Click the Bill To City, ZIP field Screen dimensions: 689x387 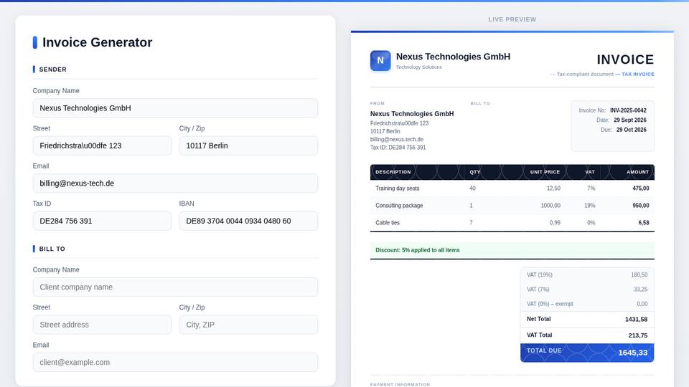248,325
